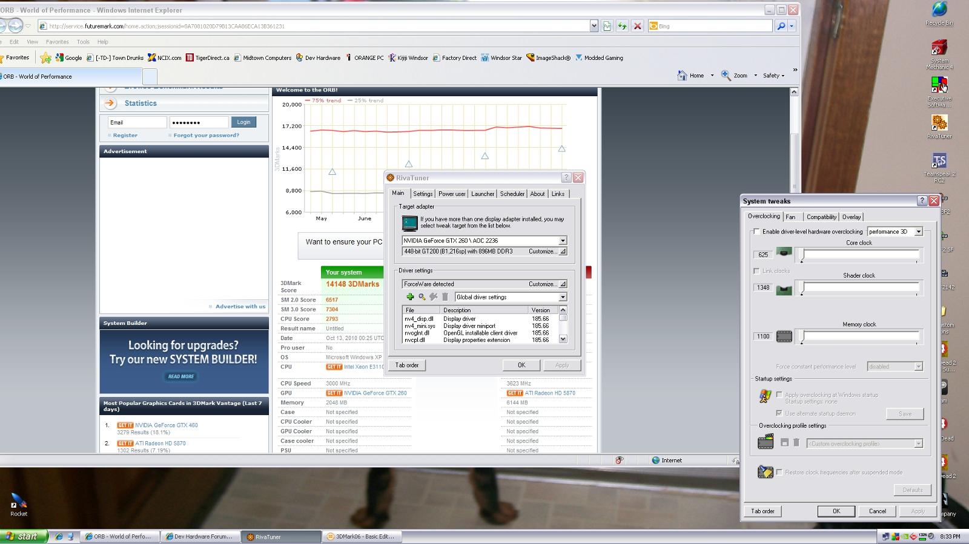The width and height of the screenshot is (969, 544).
Task: Click the Home icon in IE command bar
Action: tap(682, 76)
